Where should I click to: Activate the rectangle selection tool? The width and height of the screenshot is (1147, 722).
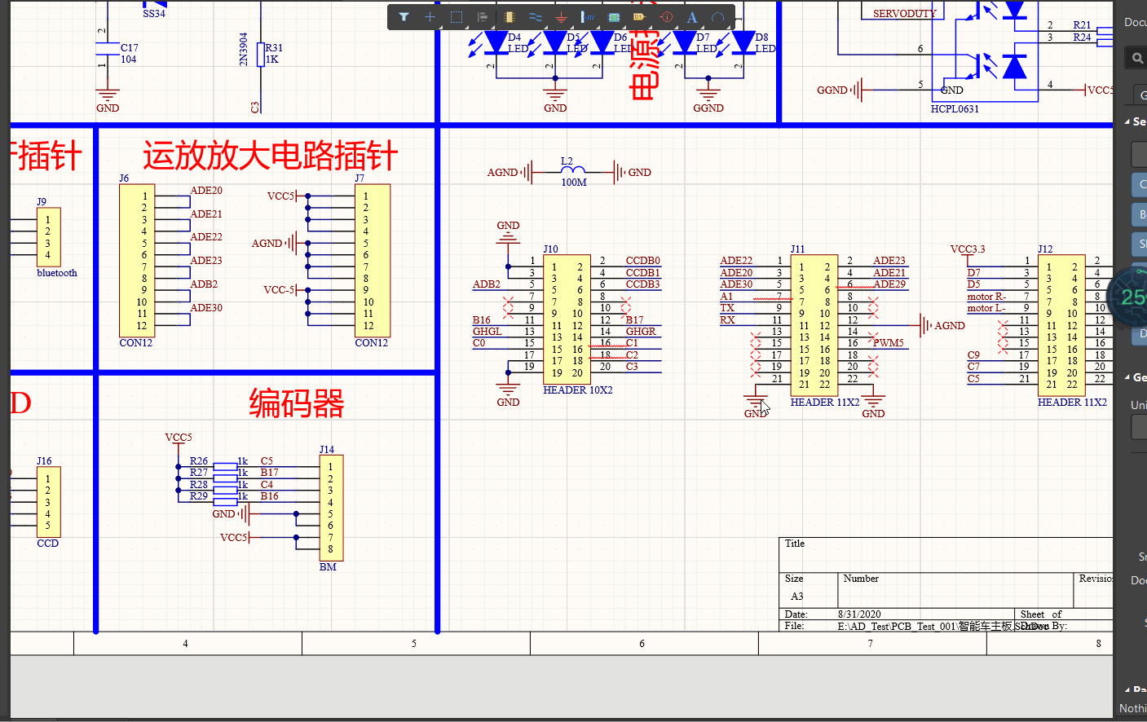[457, 17]
